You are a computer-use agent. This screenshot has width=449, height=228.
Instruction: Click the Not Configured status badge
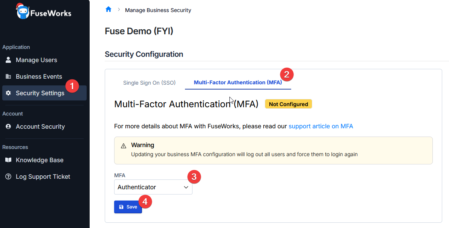click(288, 104)
